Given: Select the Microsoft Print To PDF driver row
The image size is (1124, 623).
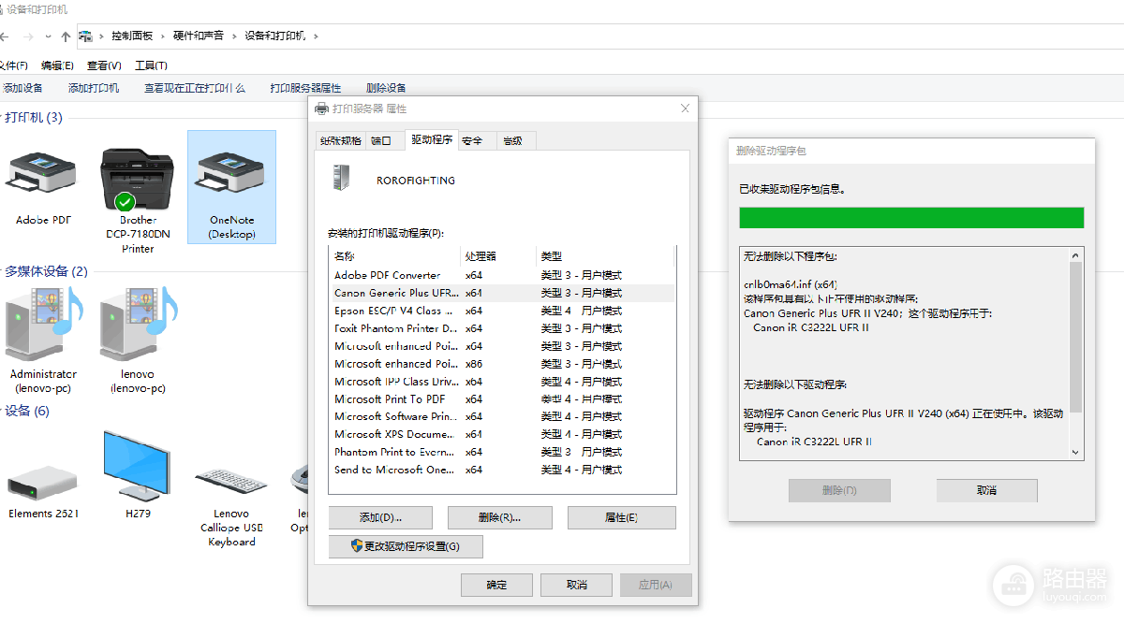Looking at the screenshot, I should tap(502, 399).
